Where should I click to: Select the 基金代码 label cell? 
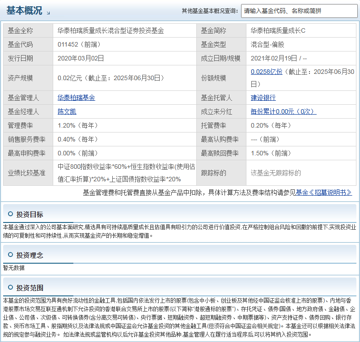(28, 44)
